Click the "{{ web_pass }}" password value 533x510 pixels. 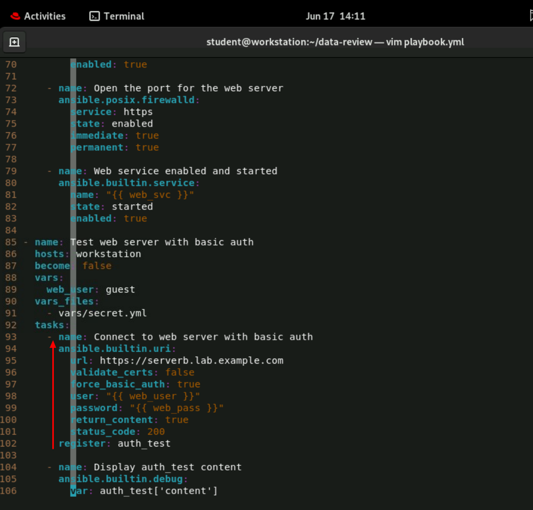click(177, 408)
